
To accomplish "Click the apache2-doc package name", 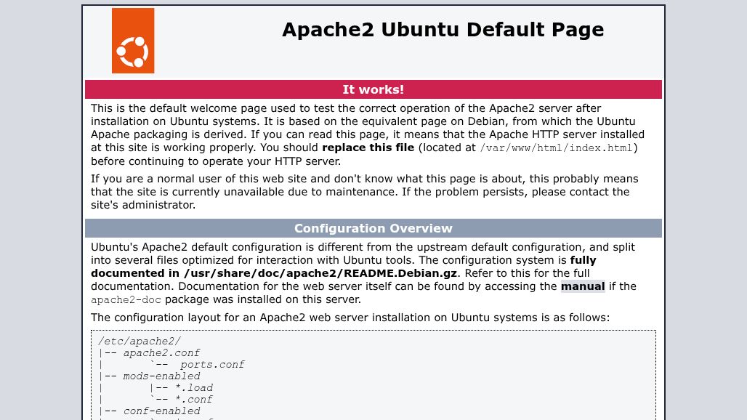I will tap(126, 299).
